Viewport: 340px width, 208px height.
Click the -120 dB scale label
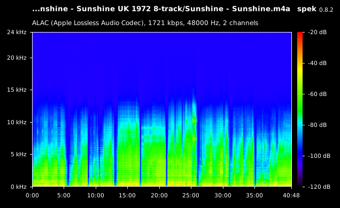tap(319, 187)
